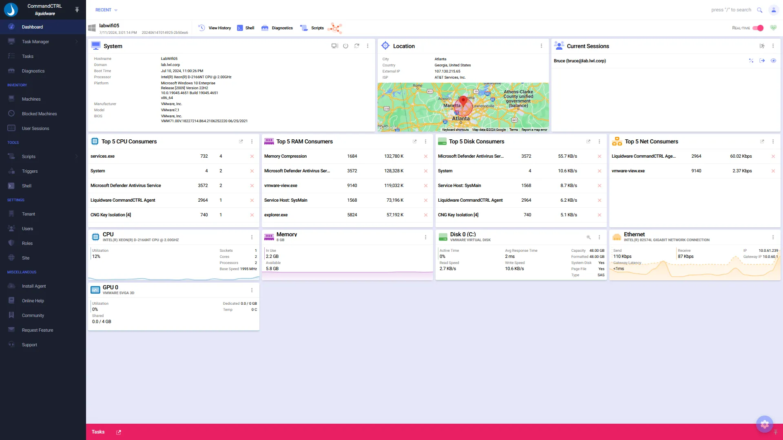783x440 pixels.
Task: Open Triggers in the sidebar
Action: click(x=43, y=171)
